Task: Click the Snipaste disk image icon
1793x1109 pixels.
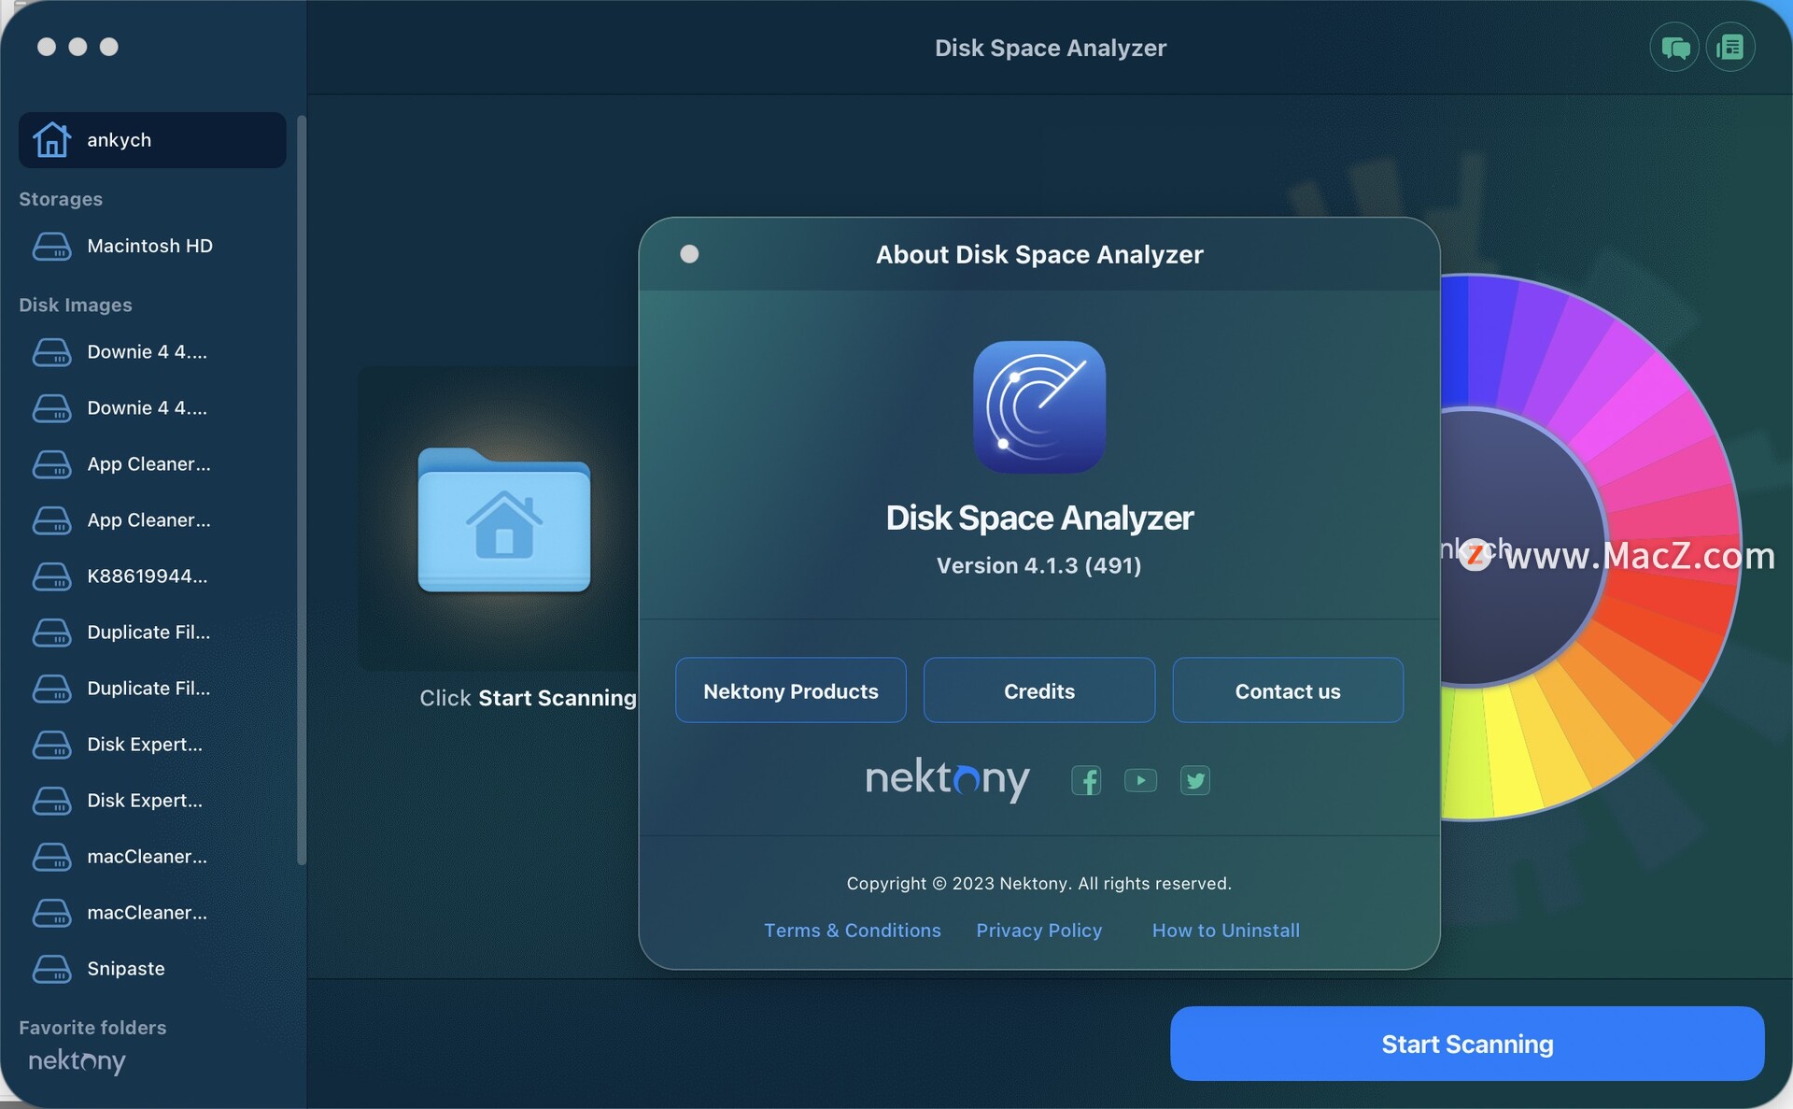Action: pyautogui.click(x=51, y=969)
